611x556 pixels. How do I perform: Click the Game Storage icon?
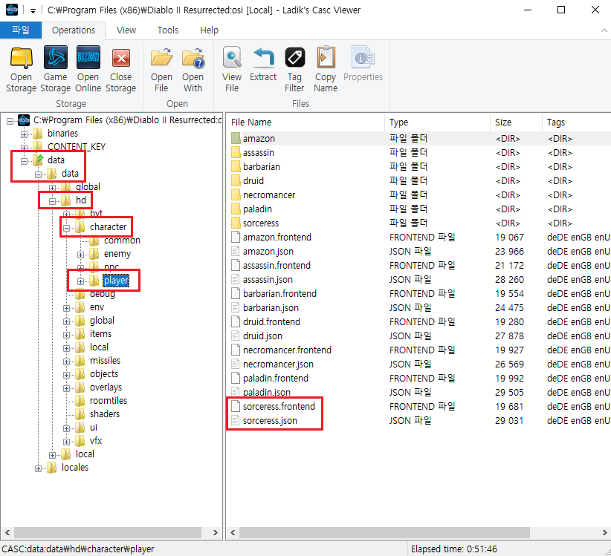tap(55, 59)
